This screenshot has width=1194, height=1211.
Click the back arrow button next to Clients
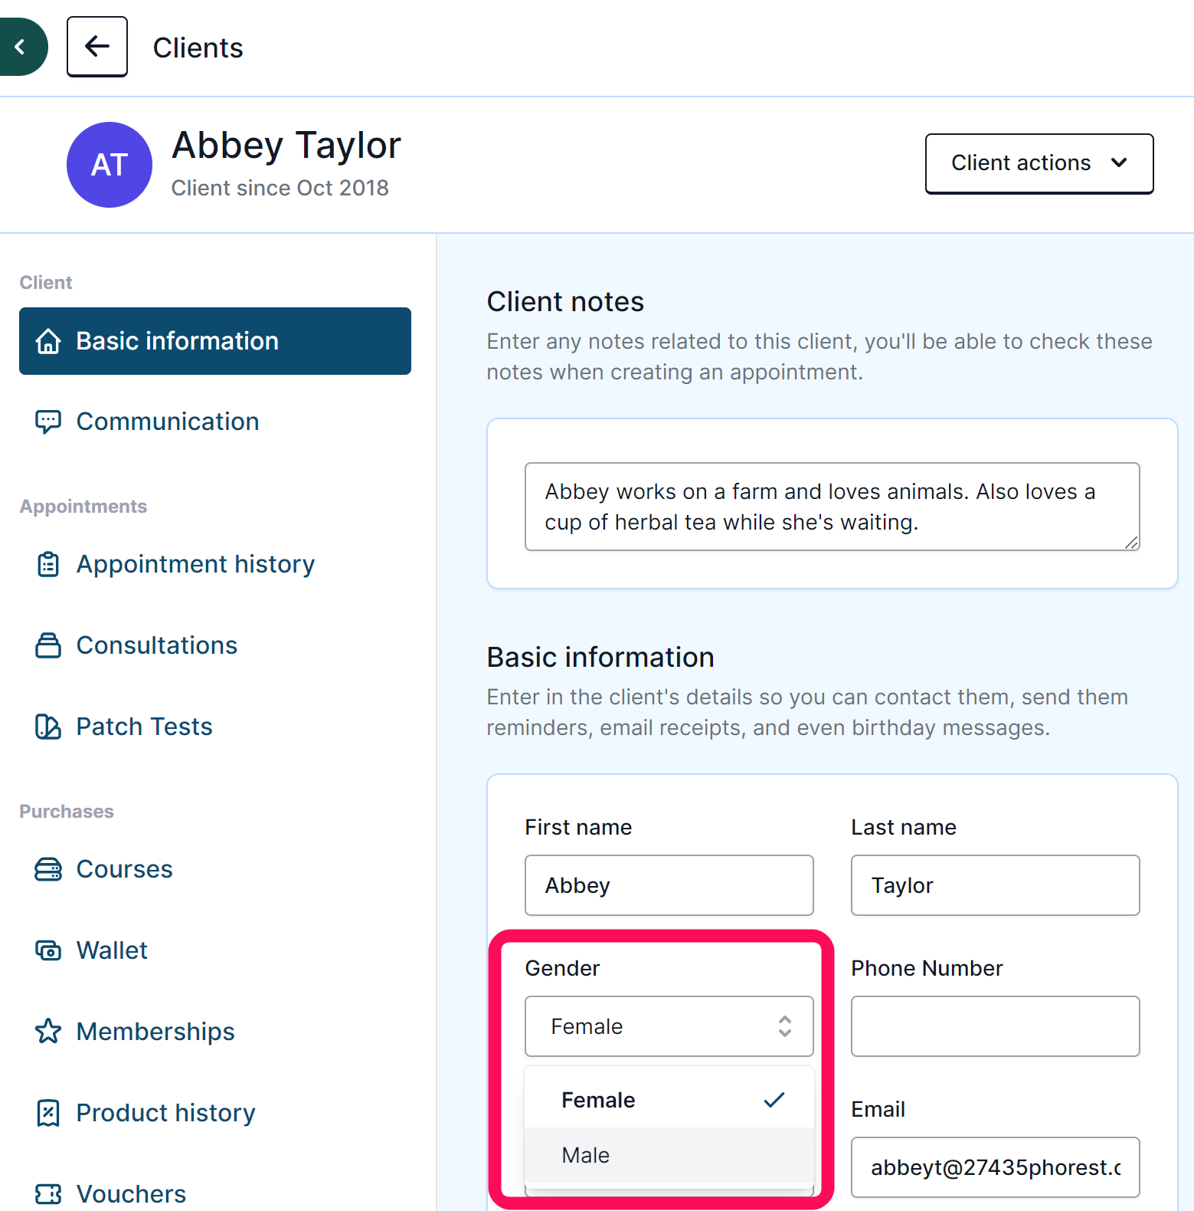(97, 47)
